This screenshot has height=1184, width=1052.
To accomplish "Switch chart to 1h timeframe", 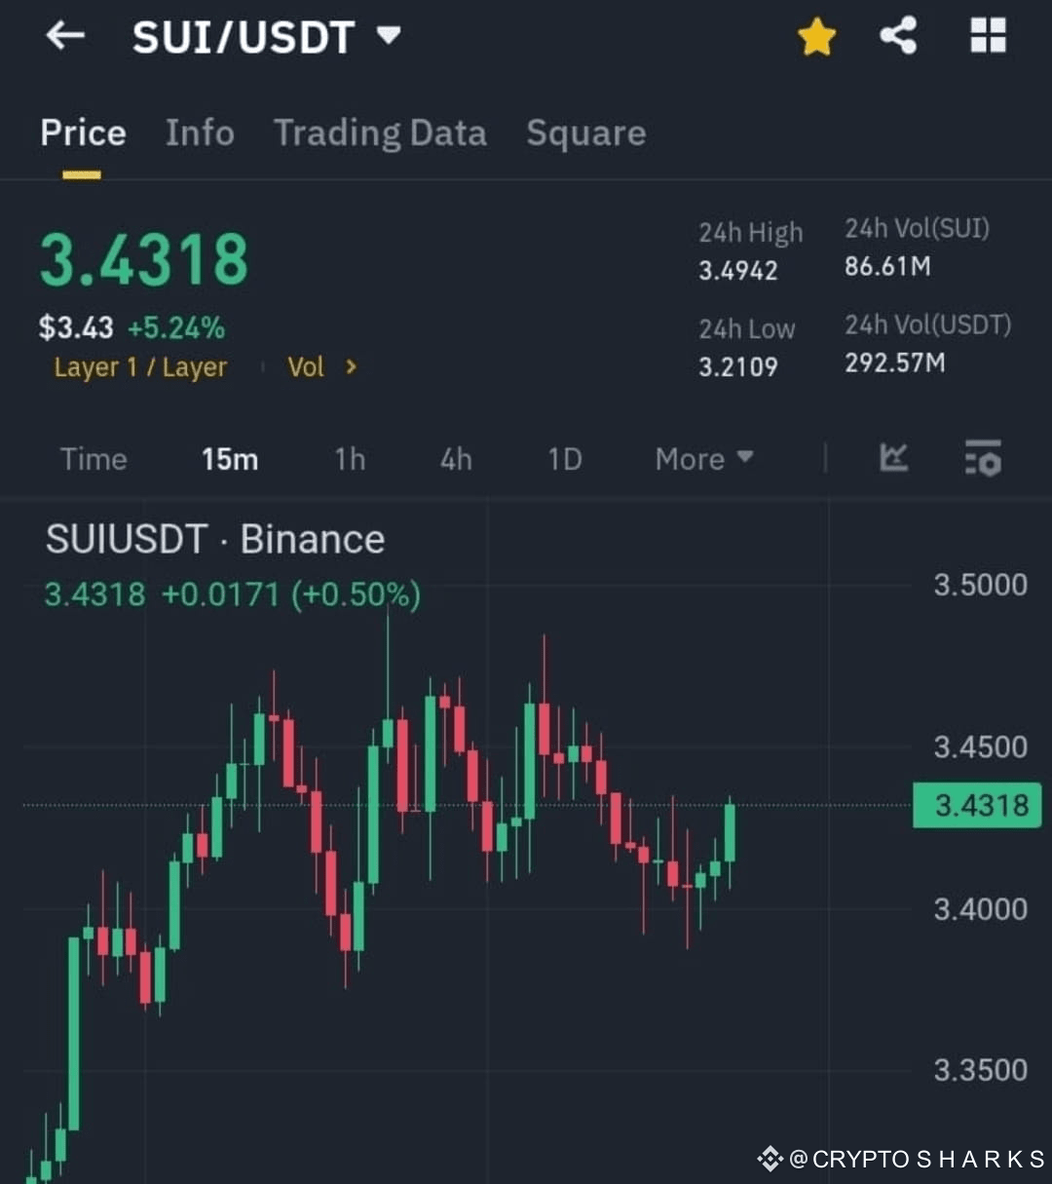I will 349,458.
